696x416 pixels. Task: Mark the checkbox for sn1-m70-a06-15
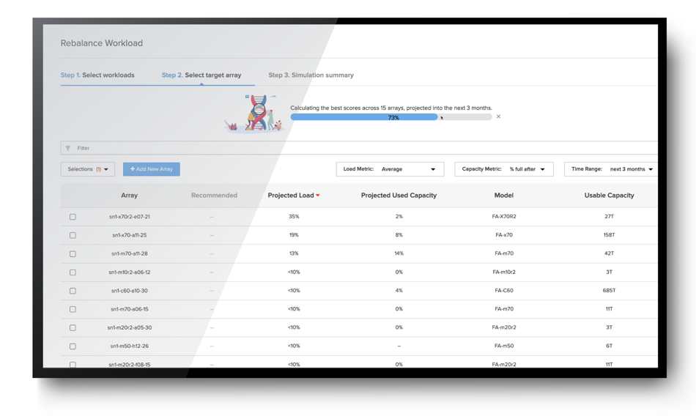tap(73, 309)
